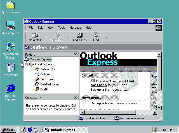Click the Outlook Express taskbar button
Screen dimensions: 179x133
click(66, 130)
